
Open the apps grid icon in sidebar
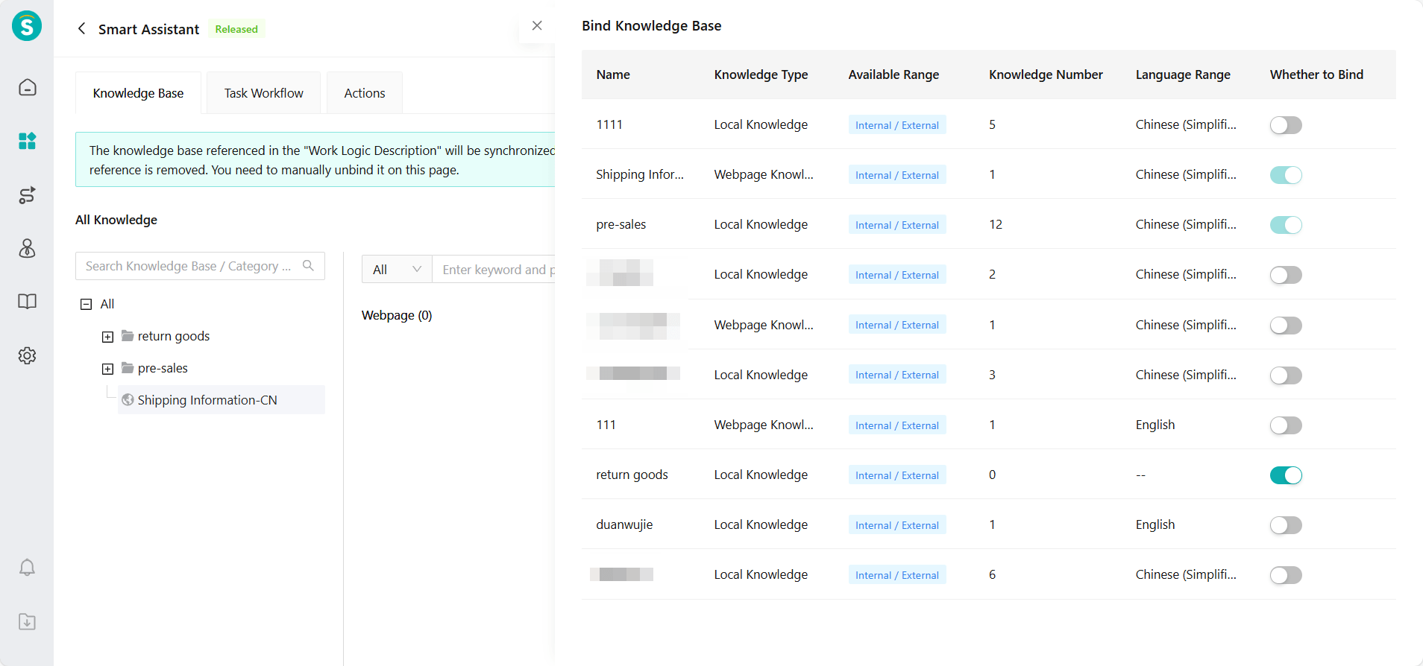(27, 141)
